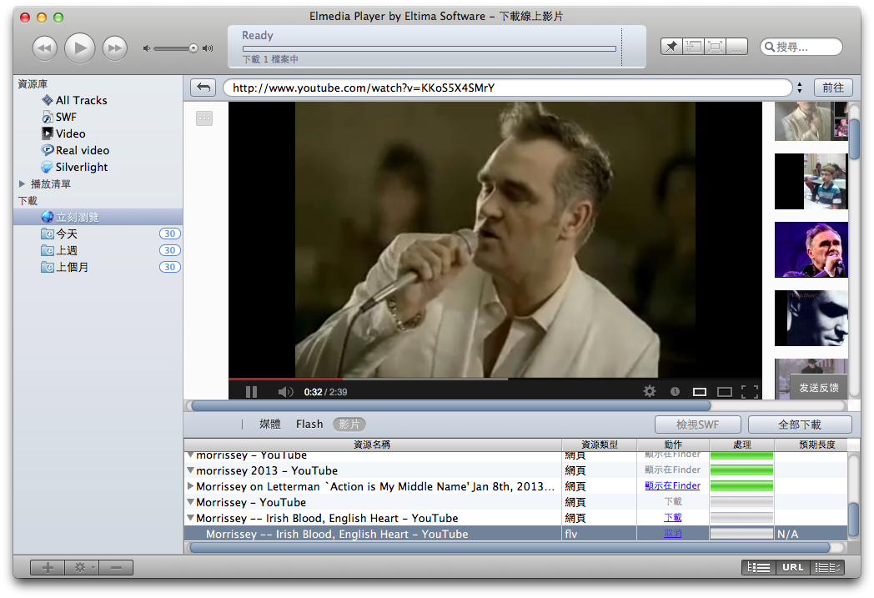Click the add plus button at bottom

click(48, 567)
